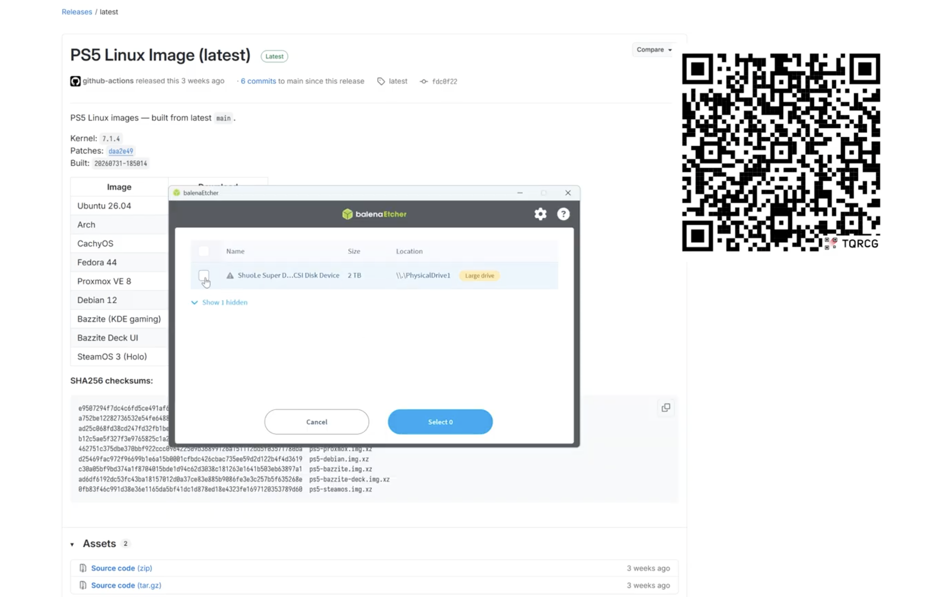Viewport: 925px width, 597px height.
Task: Copy the SHA256 checksums block
Action: [666, 407]
